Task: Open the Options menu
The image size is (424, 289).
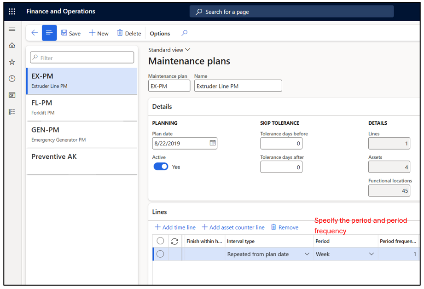Action: [160, 34]
